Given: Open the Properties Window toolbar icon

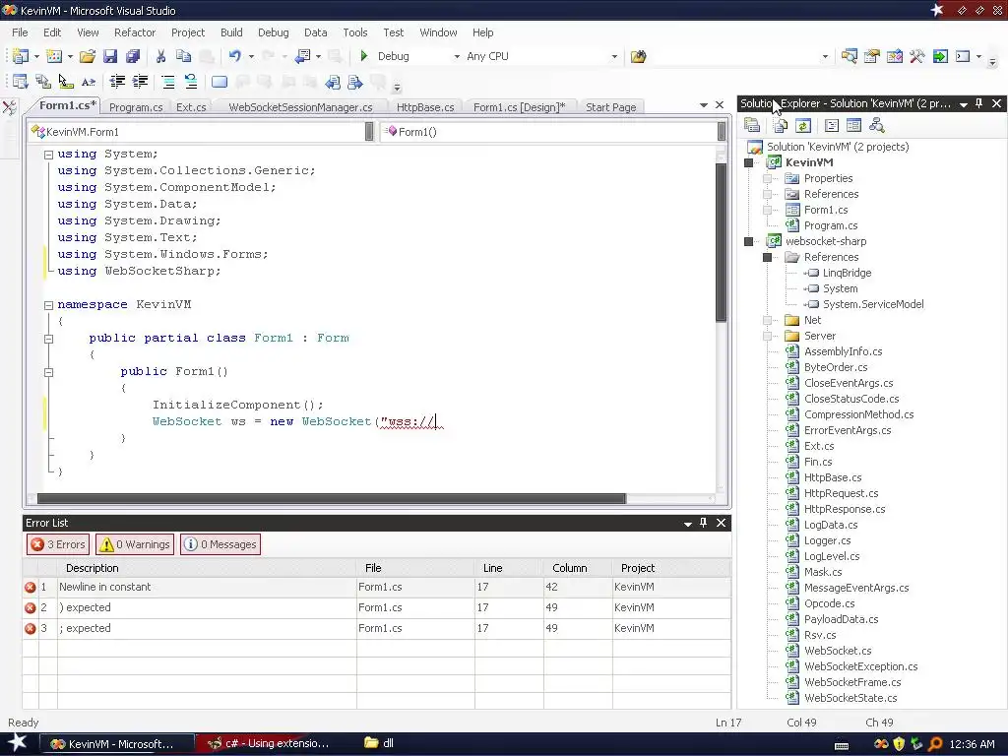Looking at the screenshot, I should 872,56.
